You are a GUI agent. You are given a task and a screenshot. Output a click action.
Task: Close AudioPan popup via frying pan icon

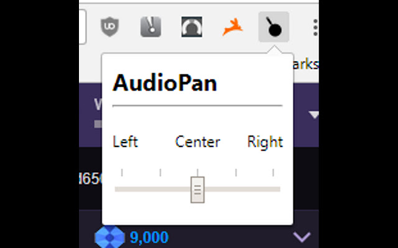pyautogui.click(x=274, y=27)
